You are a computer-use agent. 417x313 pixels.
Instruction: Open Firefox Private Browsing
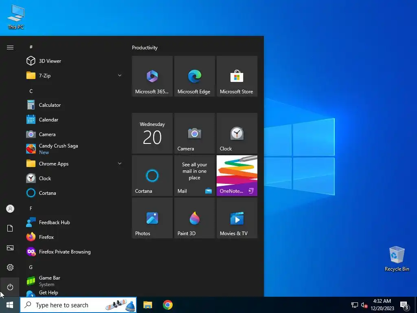point(75,251)
